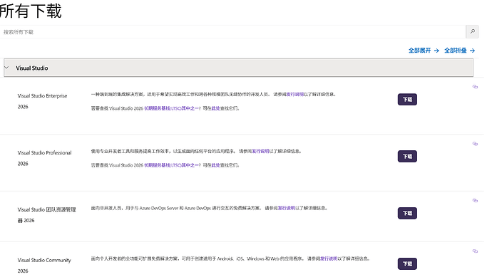The width and height of the screenshot is (492, 277).
Task: Click the 全部折叠 collapse-all link
Action: (x=460, y=51)
